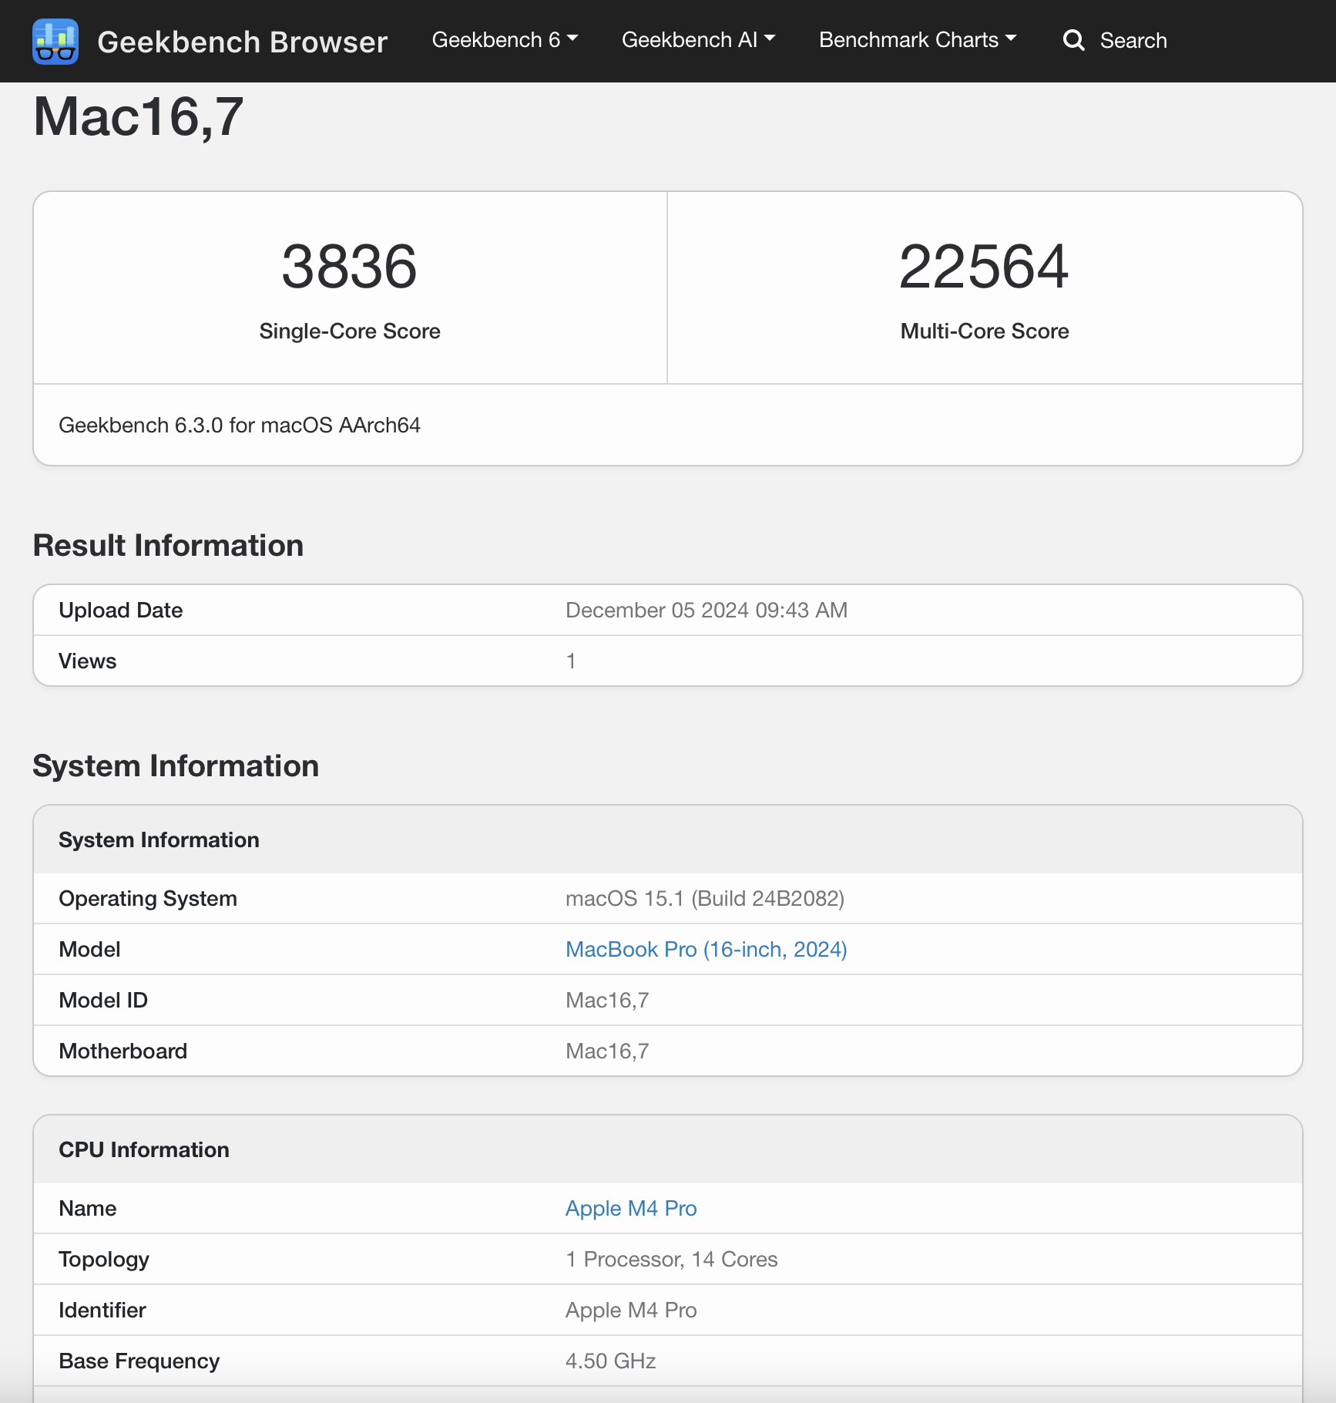The height and width of the screenshot is (1403, 1336).
Task: Click the System Information table header
Action: 668,839
